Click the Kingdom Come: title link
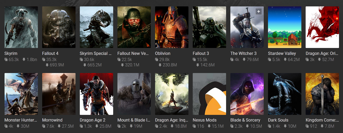This screenshot has height=133, width=343. (322, 120)
